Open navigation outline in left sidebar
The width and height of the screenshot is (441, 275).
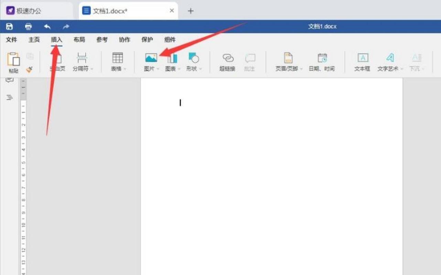(10, 98)
